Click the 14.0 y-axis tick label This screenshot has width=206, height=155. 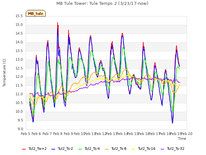tap(19, 42)
